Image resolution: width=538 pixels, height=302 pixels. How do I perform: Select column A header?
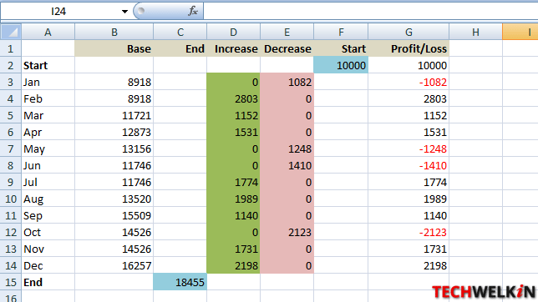tap(48, 32)
